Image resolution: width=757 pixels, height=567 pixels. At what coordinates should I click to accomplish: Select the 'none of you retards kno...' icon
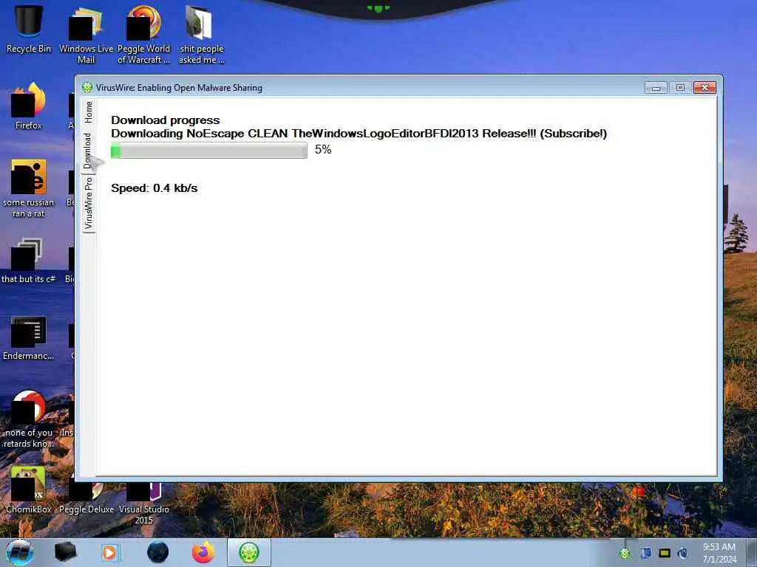pyautogui.click(x=29, y=419)
